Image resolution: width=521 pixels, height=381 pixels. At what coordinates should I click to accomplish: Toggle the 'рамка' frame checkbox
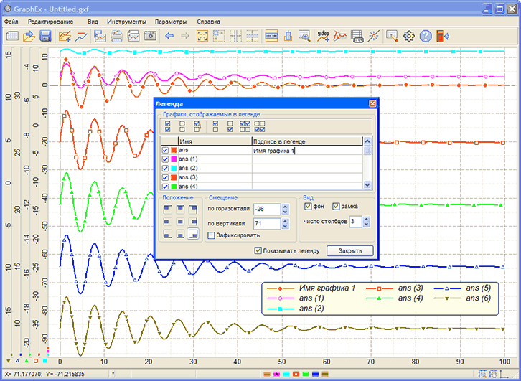point(336,207)
